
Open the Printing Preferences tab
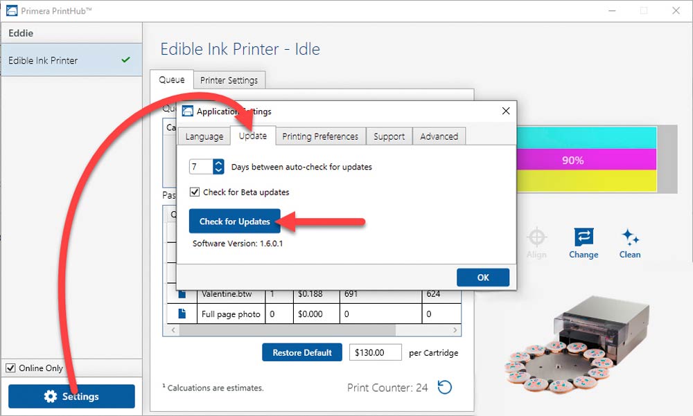point(320,136)
